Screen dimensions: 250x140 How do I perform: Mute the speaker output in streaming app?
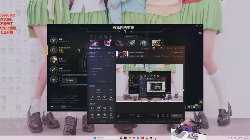[138, 115]
